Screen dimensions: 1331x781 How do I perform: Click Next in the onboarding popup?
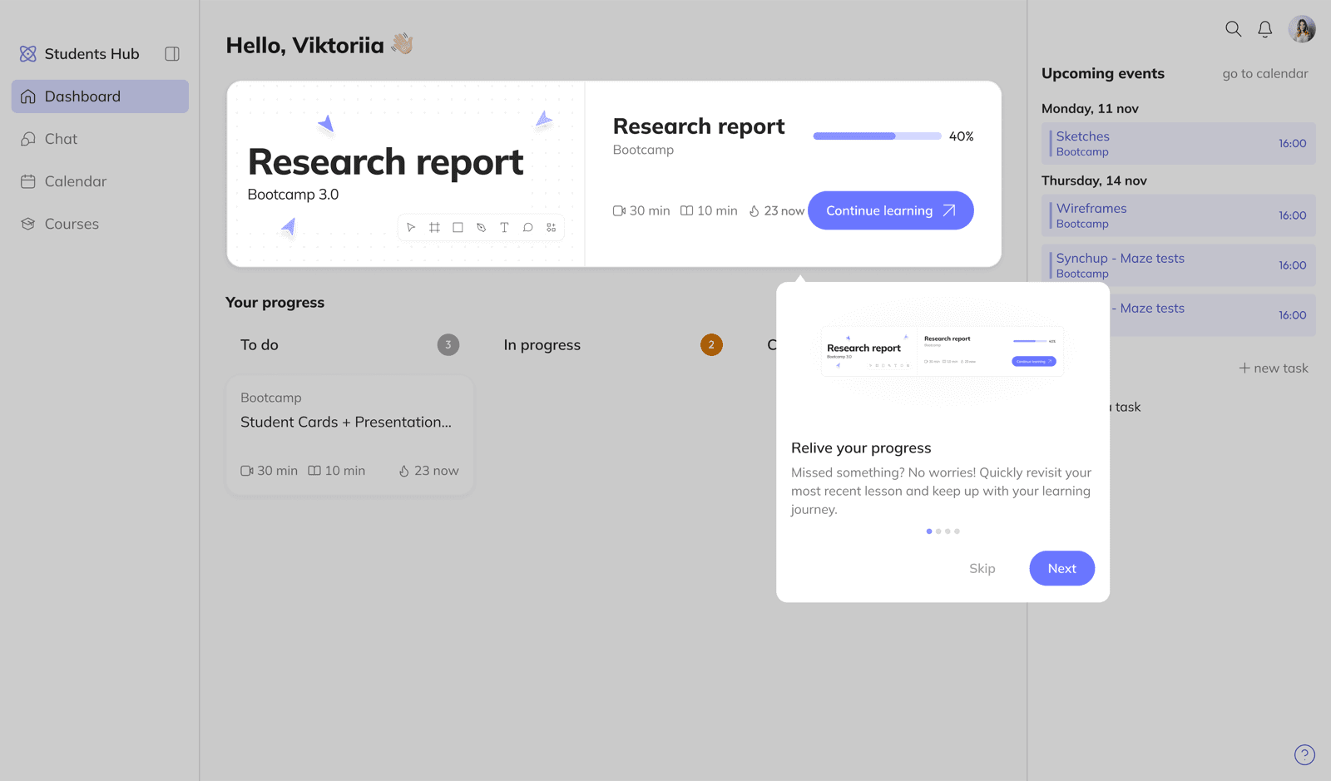coord(1061,568)
